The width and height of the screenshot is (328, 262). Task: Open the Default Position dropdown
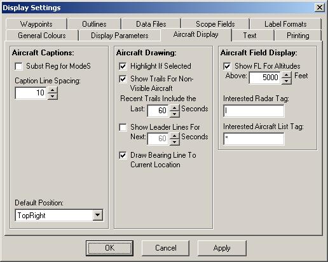click(97, 215)
